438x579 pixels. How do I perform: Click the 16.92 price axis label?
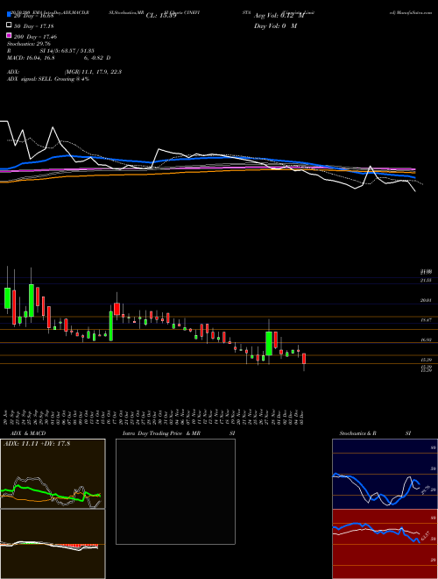coord(426,340)
